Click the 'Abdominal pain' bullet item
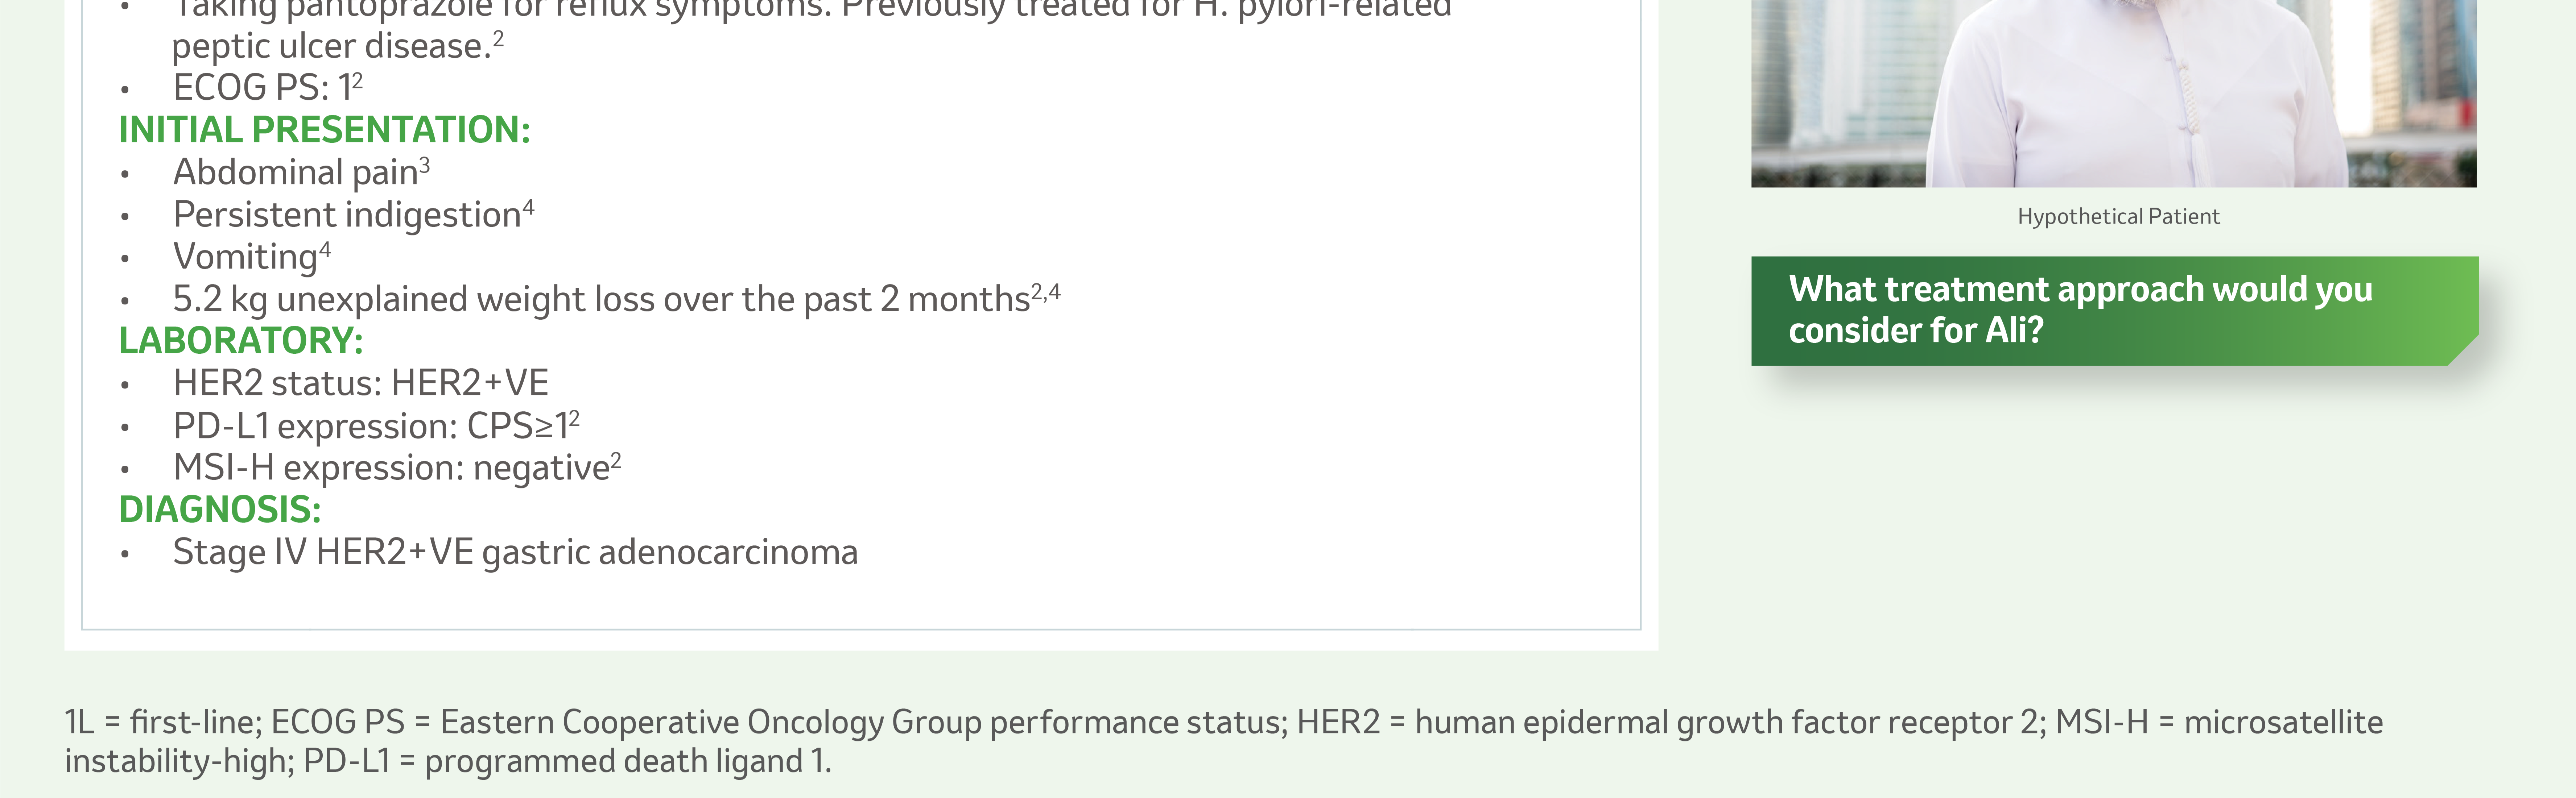 point(301,172)
